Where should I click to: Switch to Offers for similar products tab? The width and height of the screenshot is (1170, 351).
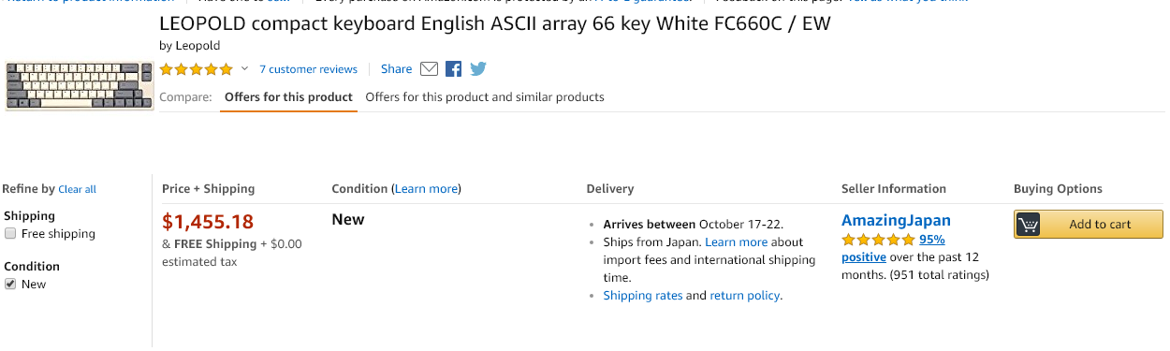click(x=485, y=96)
